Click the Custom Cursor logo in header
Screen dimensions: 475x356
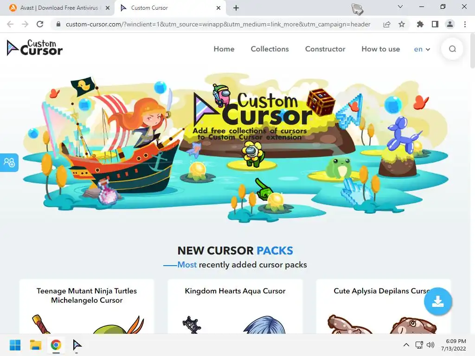(34, 48)
